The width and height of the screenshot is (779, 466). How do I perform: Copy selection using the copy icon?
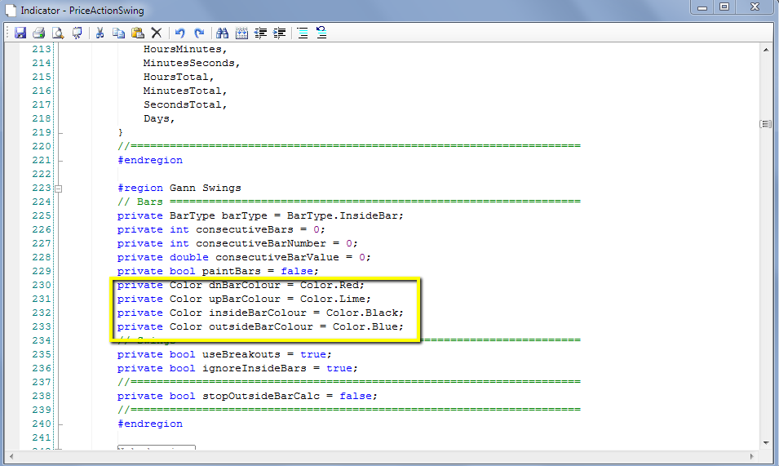pos(118,33)
